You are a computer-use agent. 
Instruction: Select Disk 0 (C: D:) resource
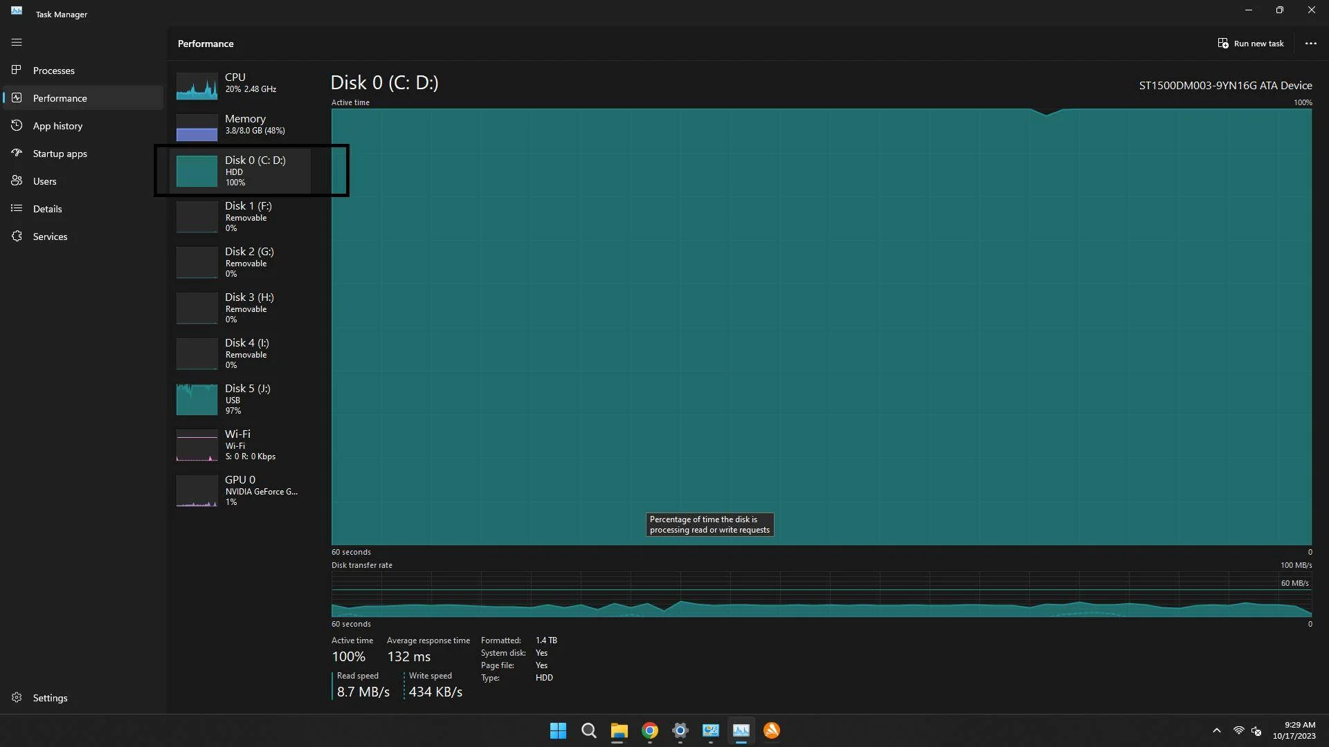240,171
